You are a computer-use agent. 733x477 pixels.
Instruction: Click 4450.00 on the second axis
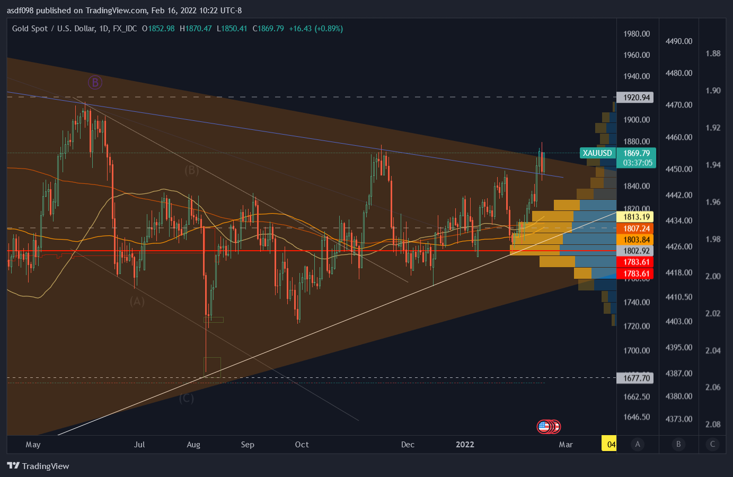tap(679, 169)
